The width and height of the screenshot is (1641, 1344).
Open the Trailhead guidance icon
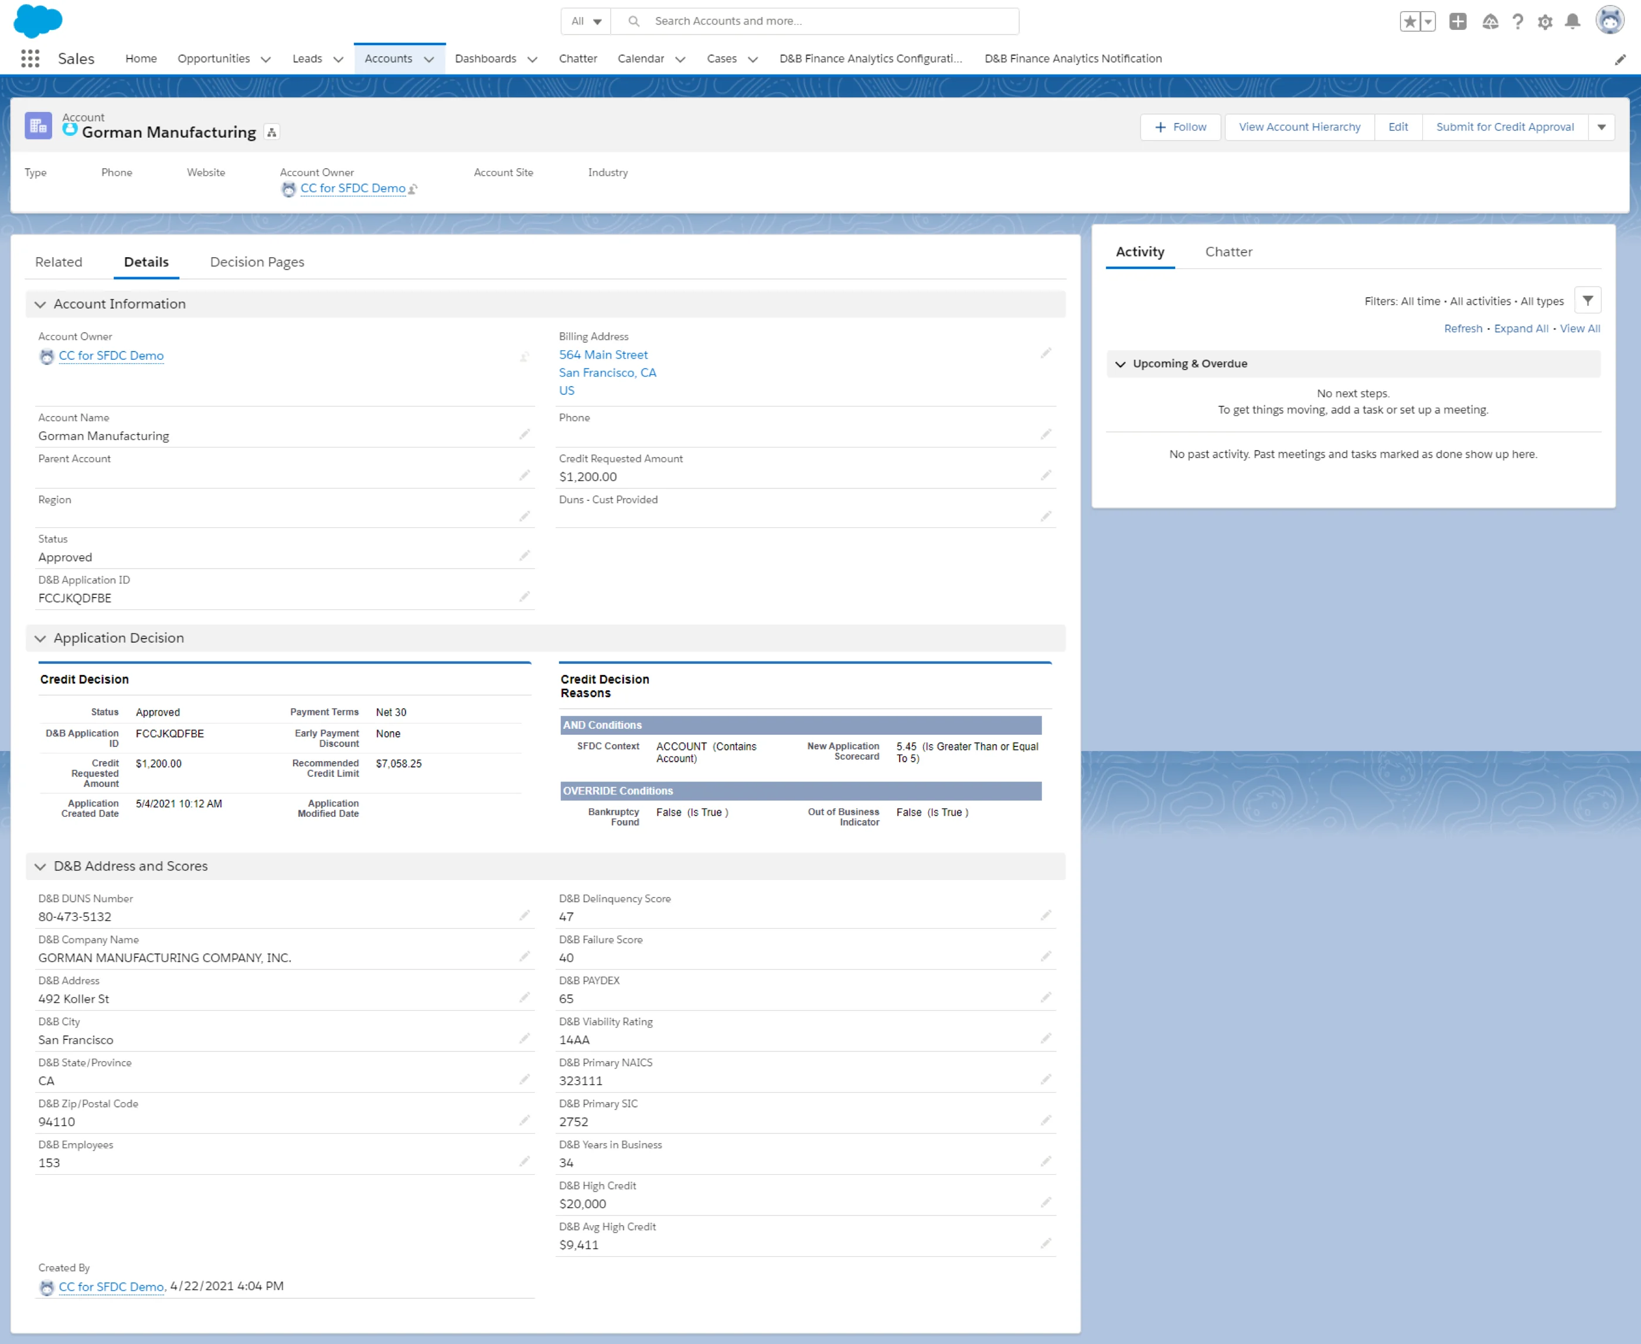[1490, 22]
